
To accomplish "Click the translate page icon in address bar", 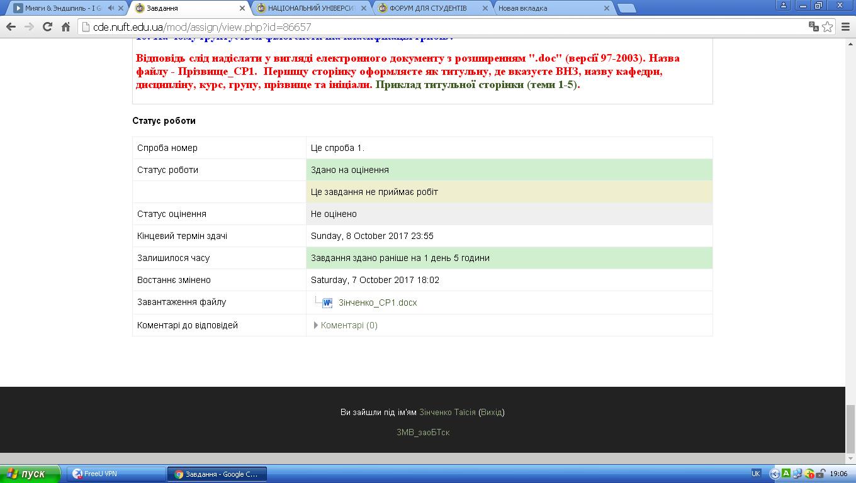I will pos(814,27).
